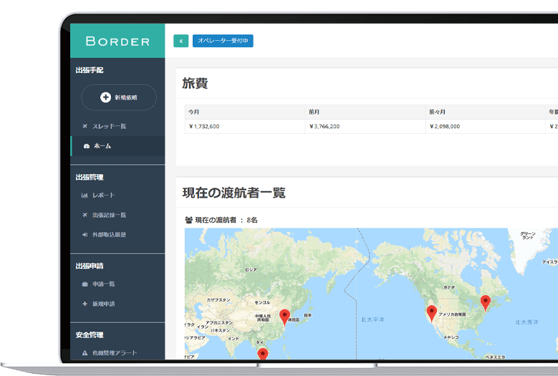
Task: Select the map pin on the US West Coast
Action: point(431,312)
